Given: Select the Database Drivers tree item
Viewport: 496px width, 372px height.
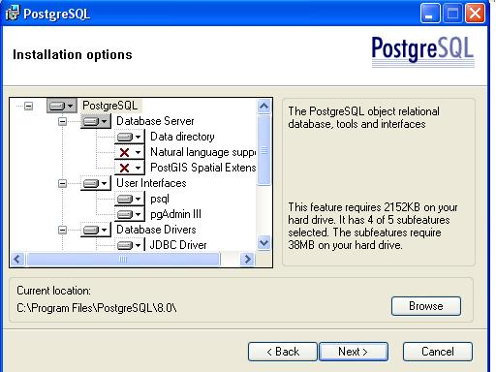Looking at the screenshot, I should (156, 230).
